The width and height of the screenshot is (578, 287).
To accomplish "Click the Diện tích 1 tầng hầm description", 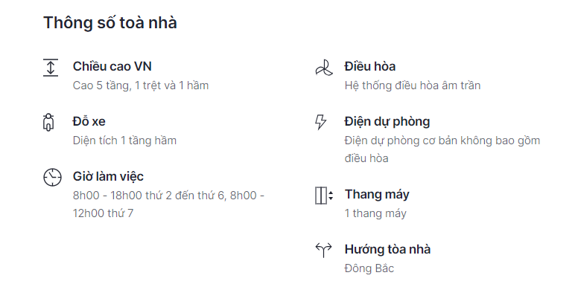I will coord(124,141).
